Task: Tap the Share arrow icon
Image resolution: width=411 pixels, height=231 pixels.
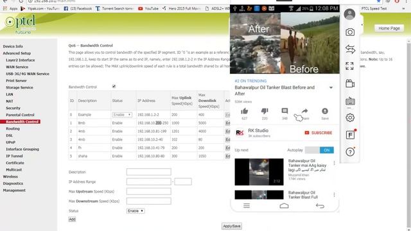Action: pos(304,111)
